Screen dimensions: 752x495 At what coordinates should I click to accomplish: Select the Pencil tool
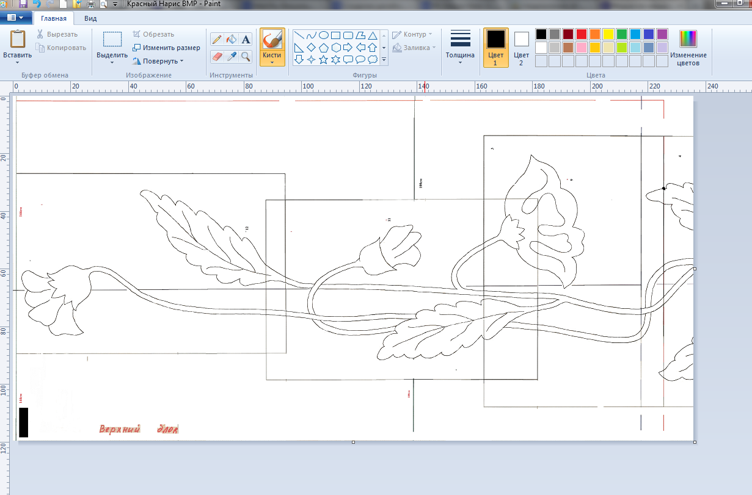coord(217,40)
